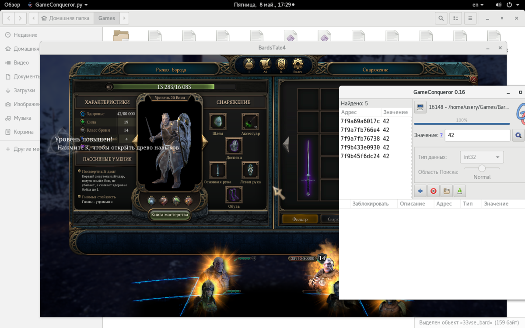Image resolution: width=525 pixels, height=328 pixels.
Task: Open the map icon labeled M
Action: 265,64
